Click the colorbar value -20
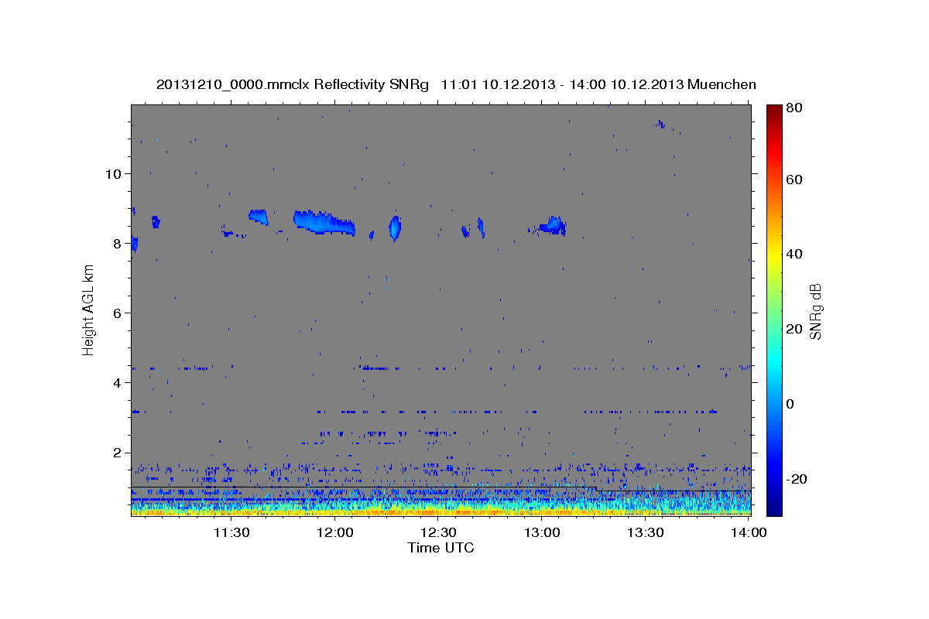 point(798,479)
